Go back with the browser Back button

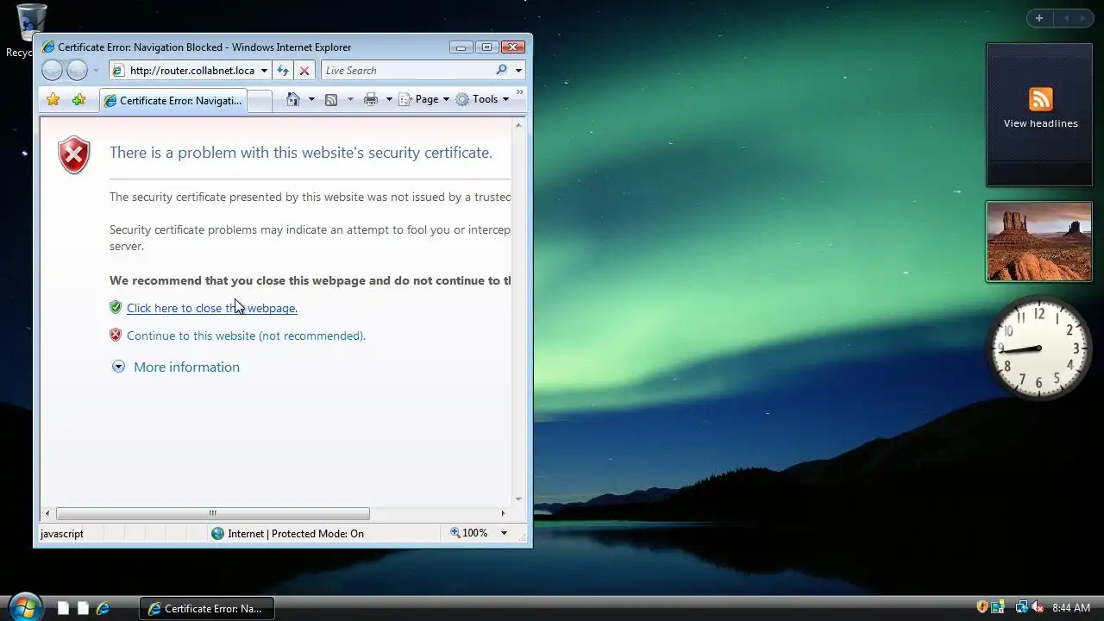[52, 71]
